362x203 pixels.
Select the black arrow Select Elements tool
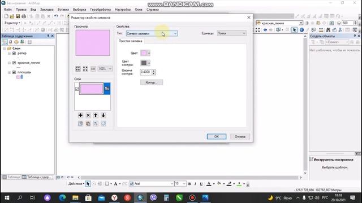[294, 30]
